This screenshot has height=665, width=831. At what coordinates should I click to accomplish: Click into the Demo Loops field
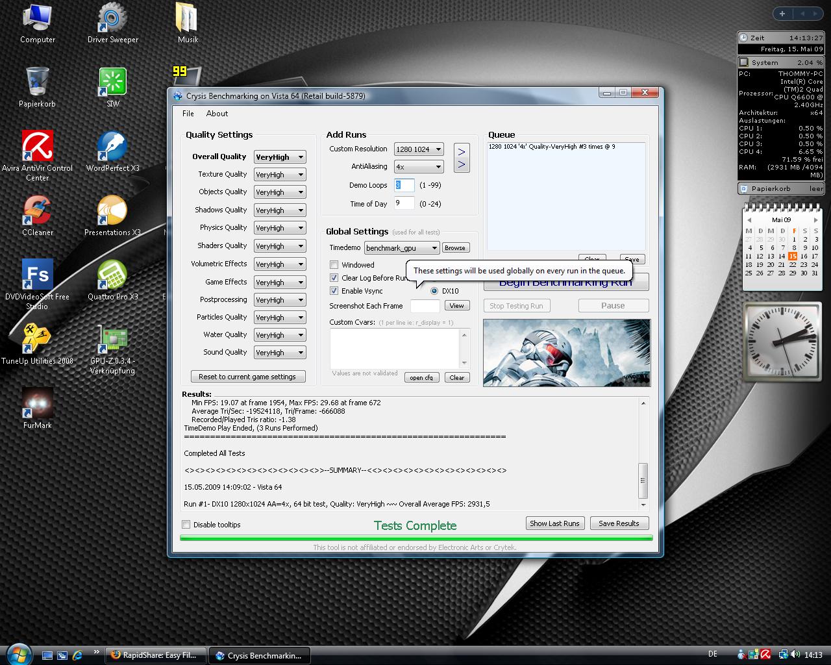pyautogui.click(x=404, y=185)
